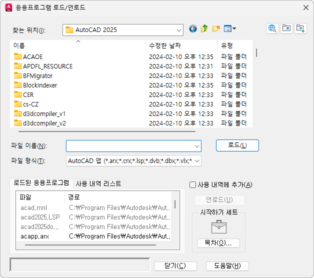Expand the AutoCAD 2025 location dropdown

click(179, 30)
